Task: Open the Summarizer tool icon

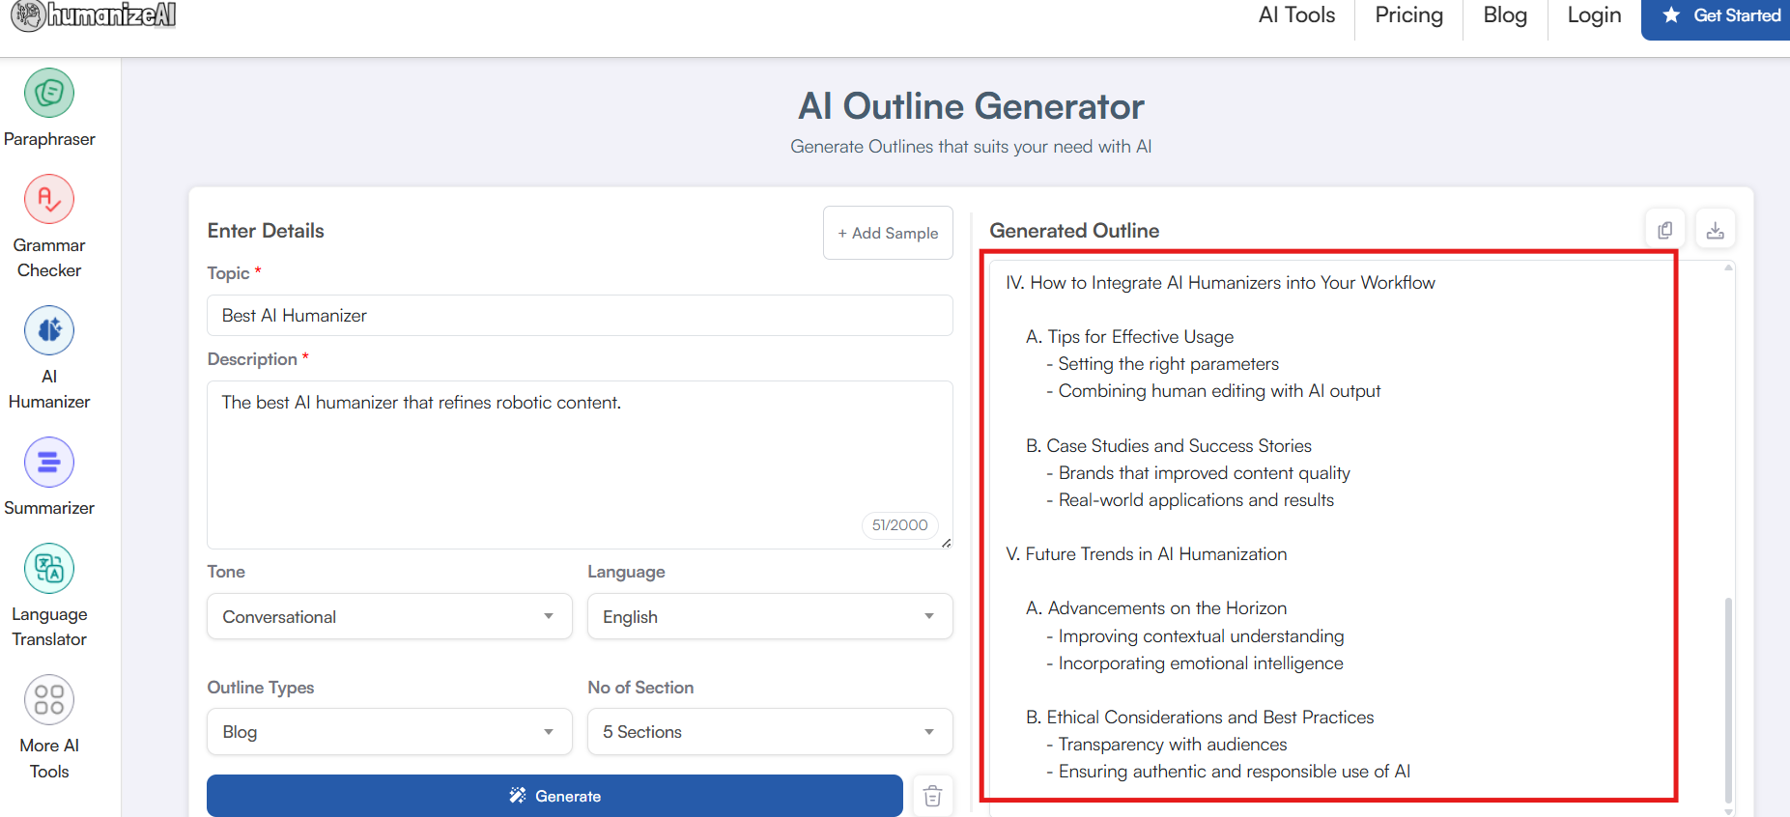Action: 49,463
